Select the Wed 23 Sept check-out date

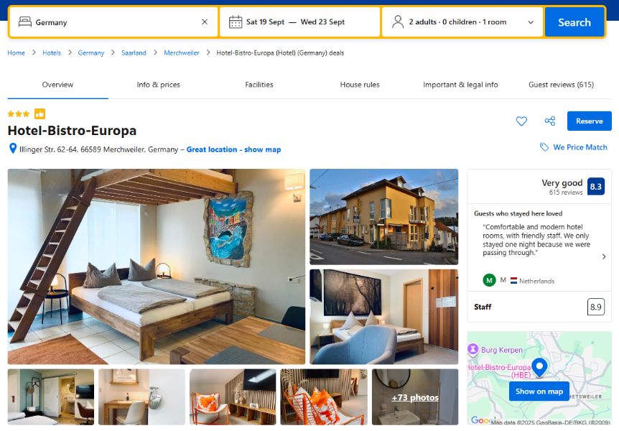click(322, 22)
